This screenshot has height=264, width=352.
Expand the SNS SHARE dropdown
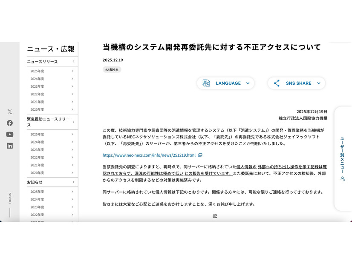(x=298, y=83)
